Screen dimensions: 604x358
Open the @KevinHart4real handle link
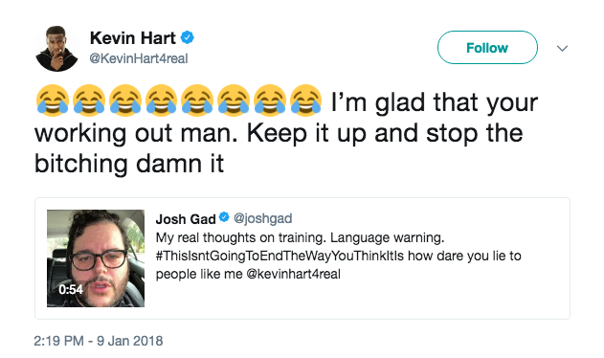click(139, 58)
